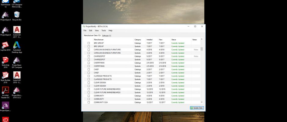Click Symbols category in CAROLINA BUSINESS FURNITURE row
The height and width of the screenshot is (122, 287).
pos(138,53)
